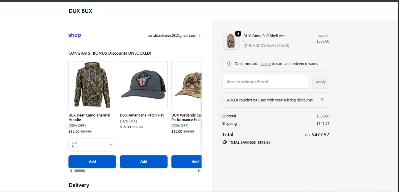
Task: Click the DUX Camo Soft Shell Vest name
Action: pos(264,36)
